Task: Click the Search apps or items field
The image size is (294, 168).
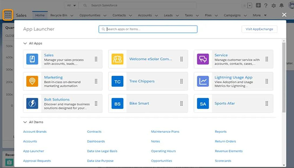Action: point(148,29)
